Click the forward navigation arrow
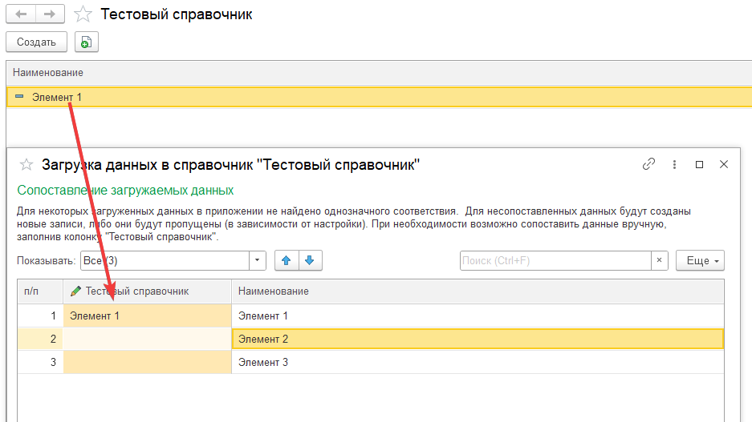The height and width of the screenshot is (422, 752). coord(50,14)
